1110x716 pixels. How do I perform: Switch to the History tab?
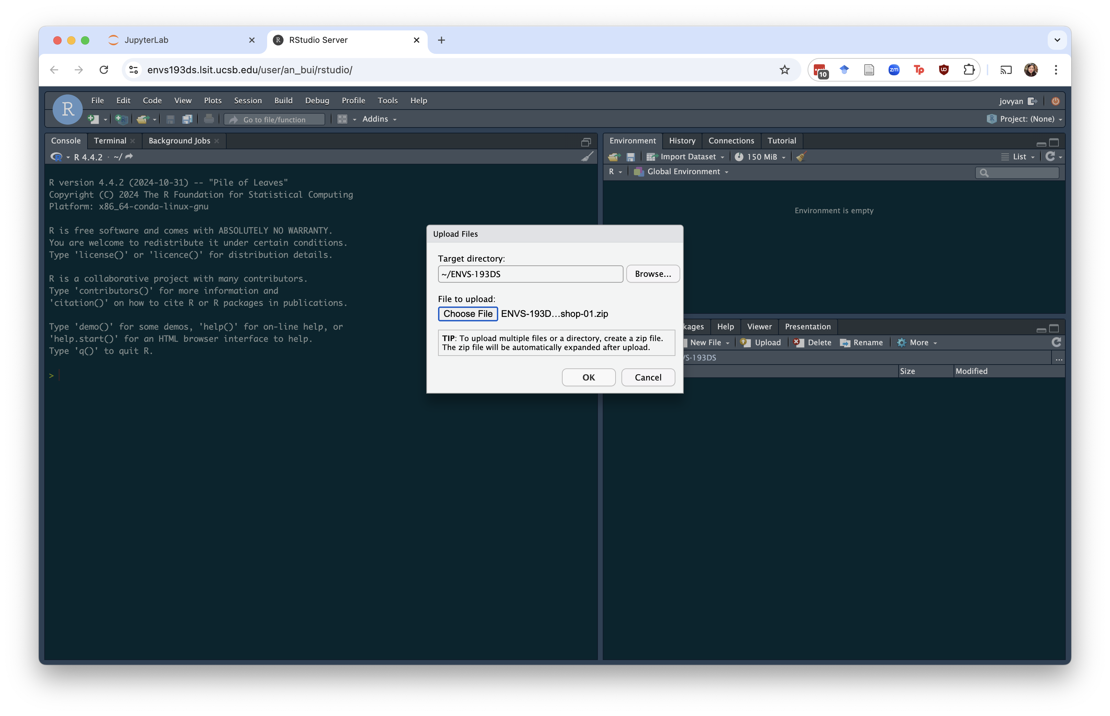(682, 140)
